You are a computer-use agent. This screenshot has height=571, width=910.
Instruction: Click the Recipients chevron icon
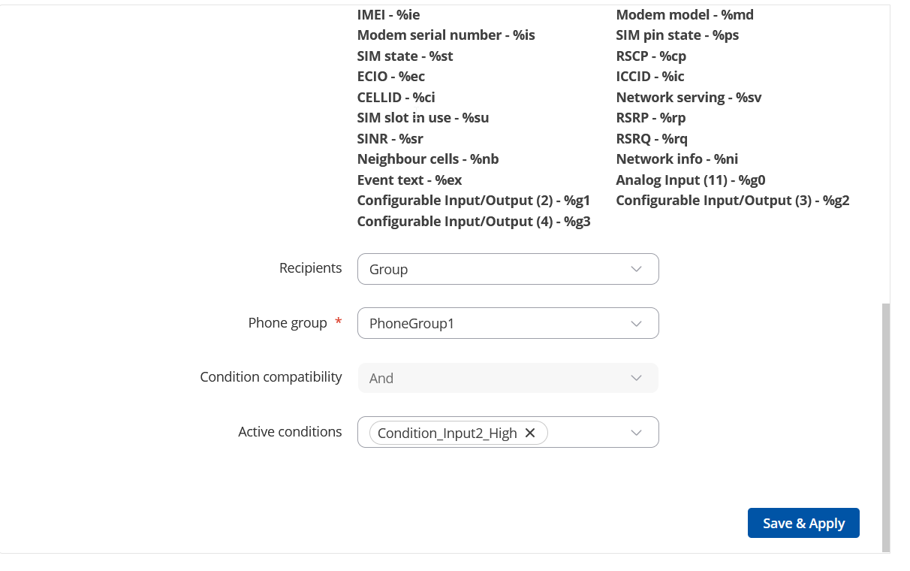(x=637, y=269)
